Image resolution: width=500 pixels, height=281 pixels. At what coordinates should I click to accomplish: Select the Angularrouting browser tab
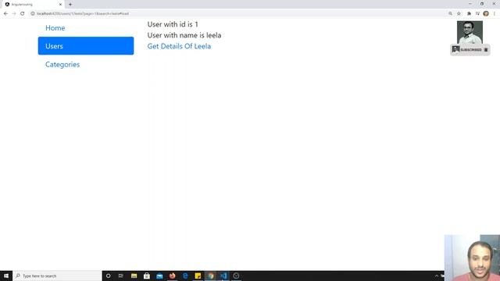[33, 5]
